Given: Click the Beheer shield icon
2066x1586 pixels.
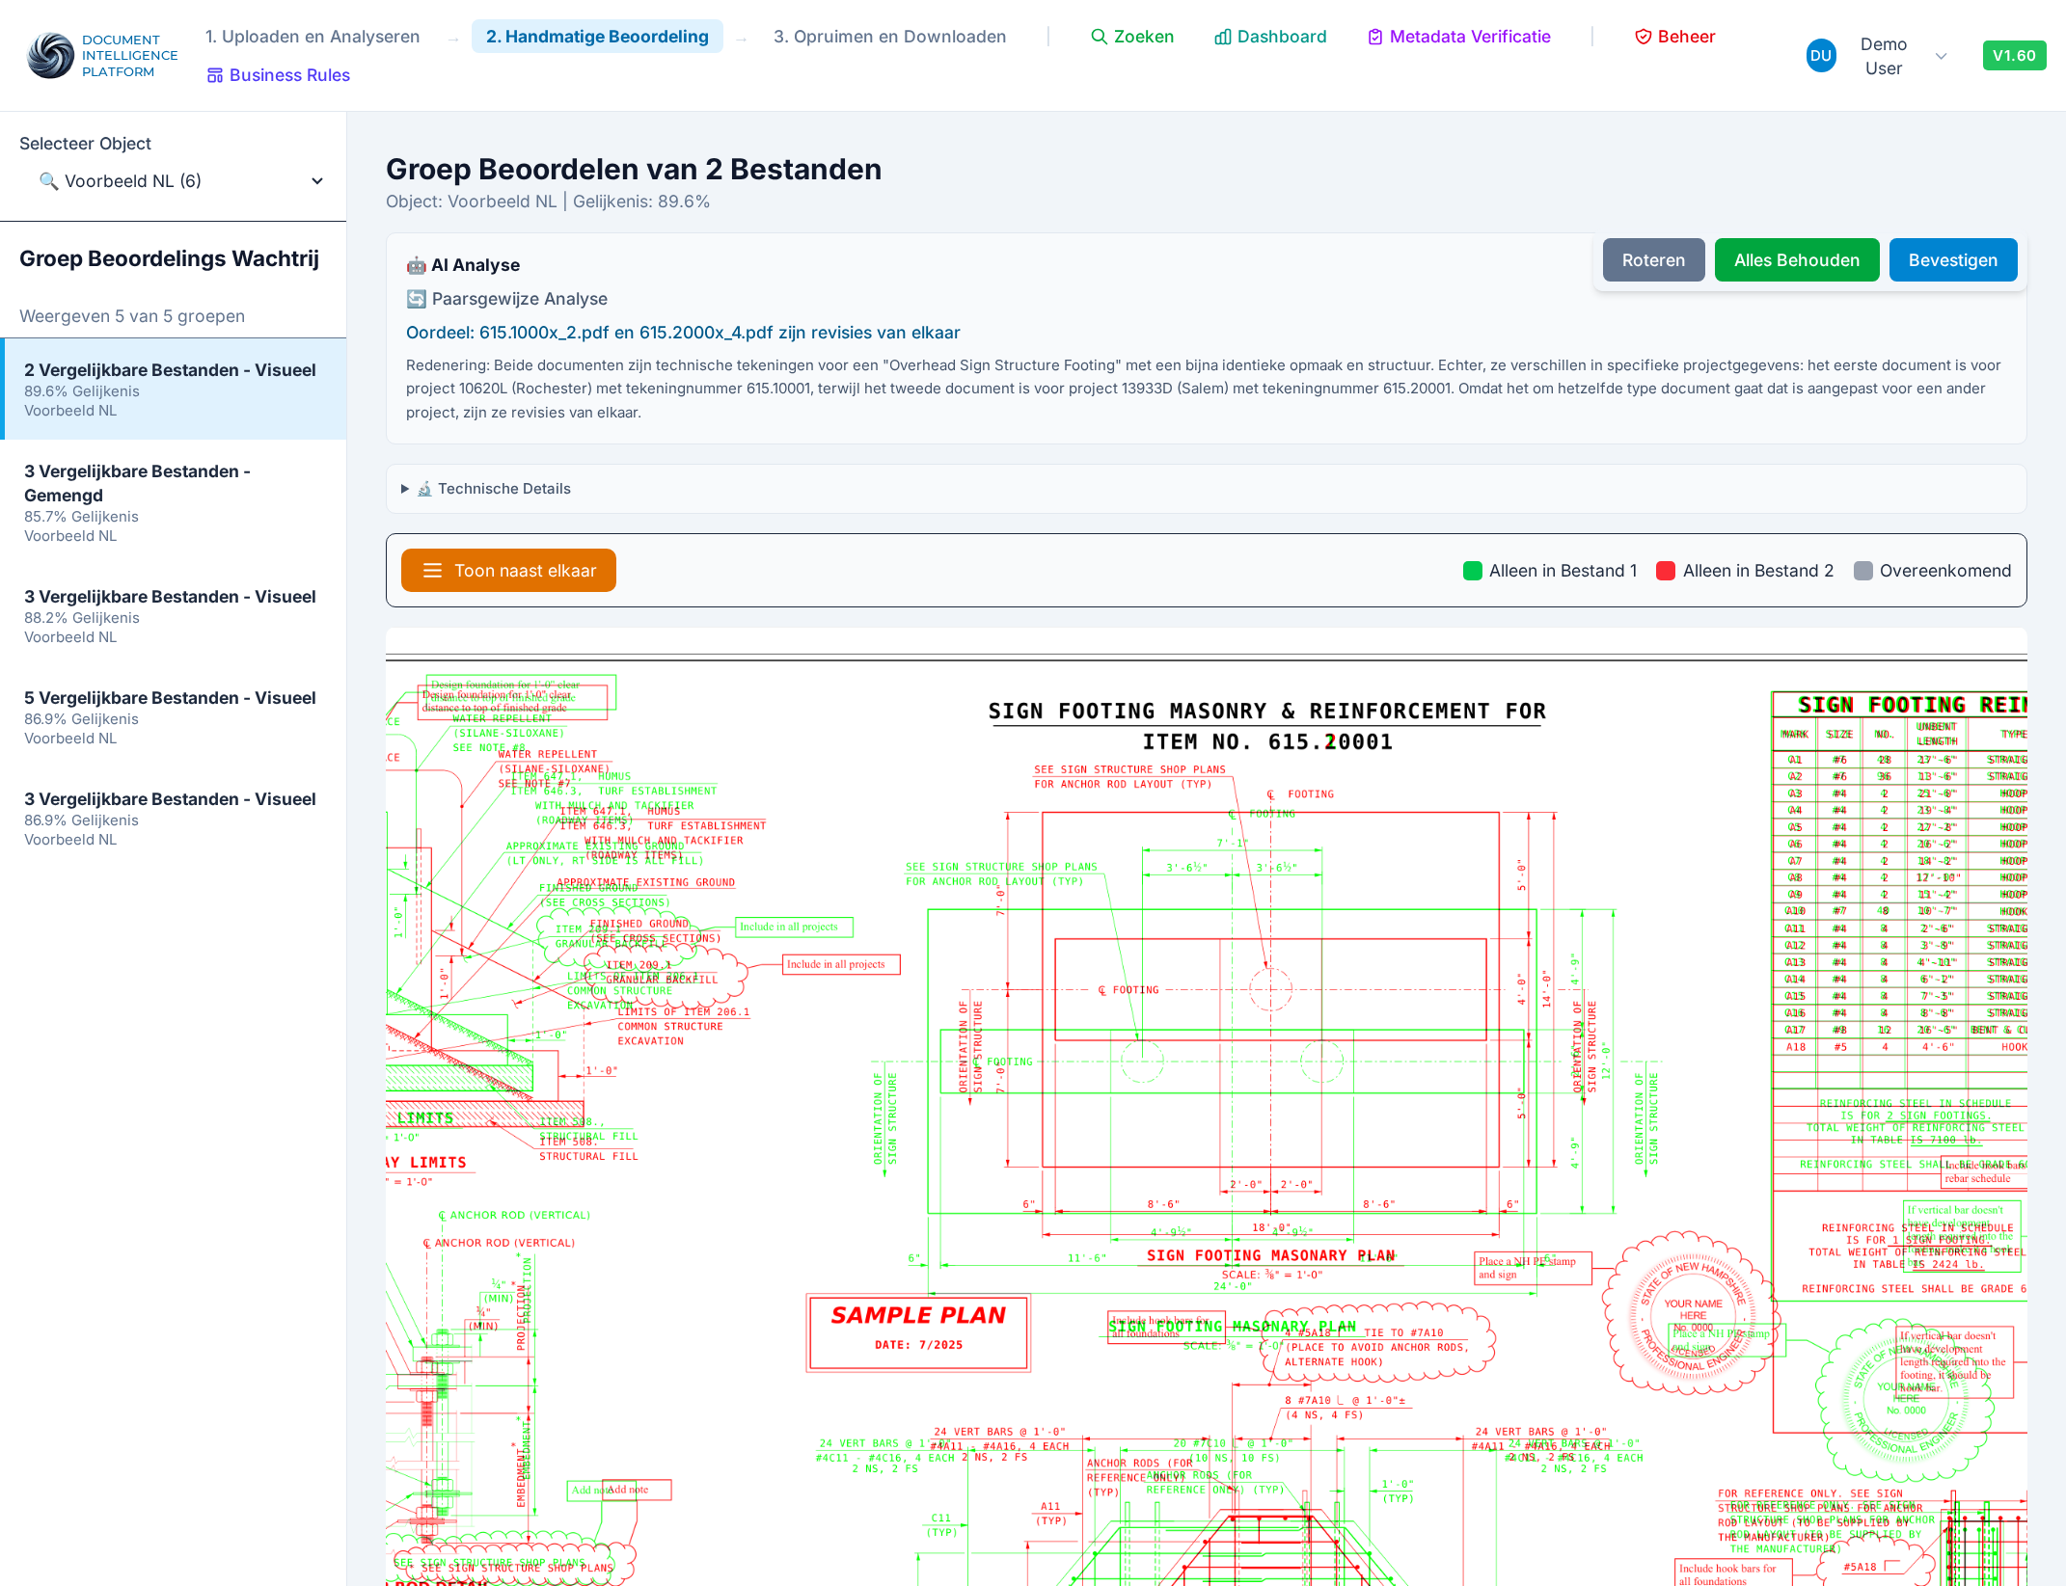Looking at the screenshot, I should pyautogui.click(x=1644, y=37).
